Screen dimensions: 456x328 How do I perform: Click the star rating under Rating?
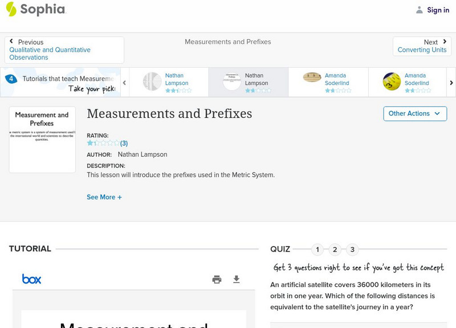[103, 143]
